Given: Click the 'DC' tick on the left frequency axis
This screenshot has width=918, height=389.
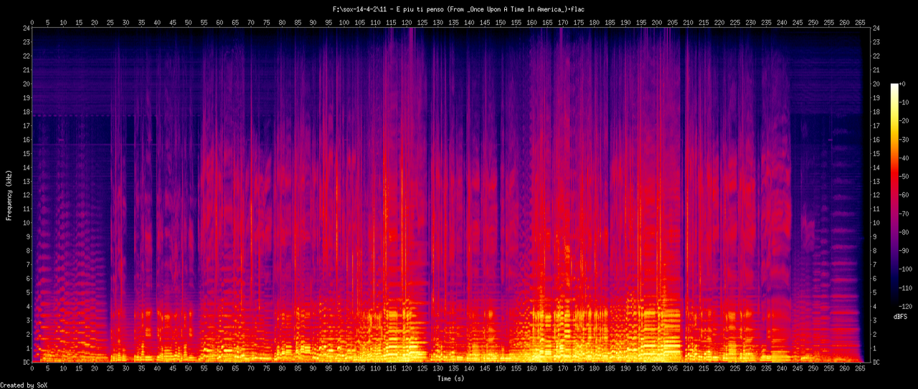Looking at the screenshot, I should pos(26,362).
